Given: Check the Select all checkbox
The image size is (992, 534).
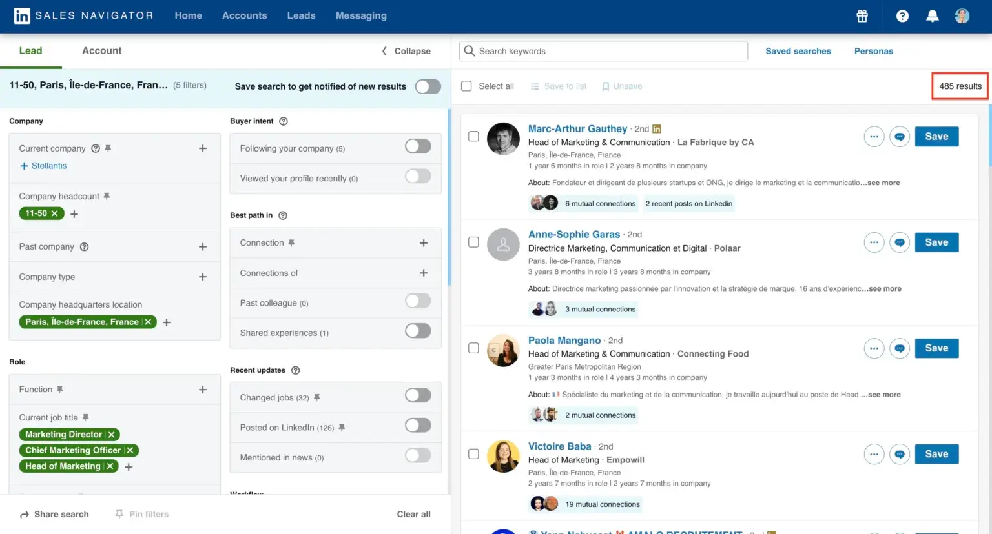Looking at the screenshot, I should click(x=466, y=86).
